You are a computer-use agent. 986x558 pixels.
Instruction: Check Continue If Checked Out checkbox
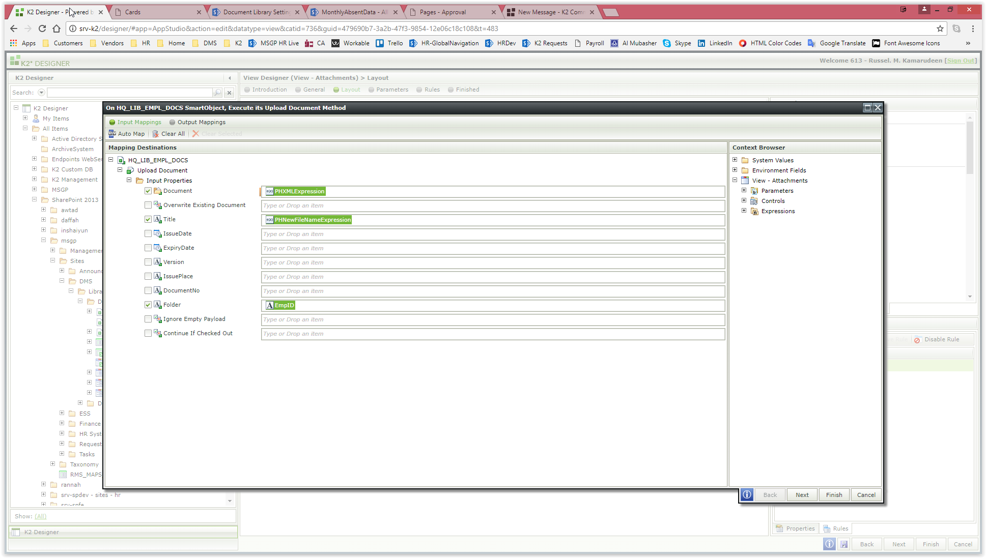pyautogui.click(x=148, y=333)
